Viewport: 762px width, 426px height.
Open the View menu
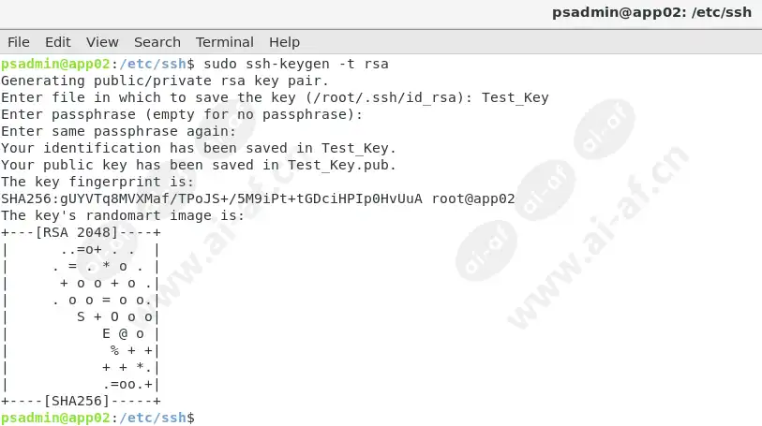(102, 42)
